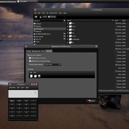Click the 7 key in Calculator
The image size is (129, 129).
pyautogui.click(x=12, y=105)
